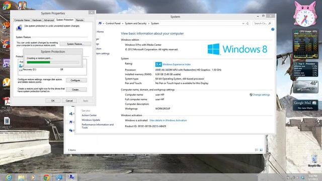Switch Explorer to details view icon
322x181 pixels.
[x=257, y=150]
